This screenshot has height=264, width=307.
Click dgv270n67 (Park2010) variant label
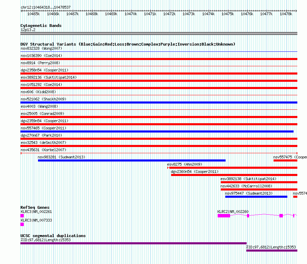point(41,135)
